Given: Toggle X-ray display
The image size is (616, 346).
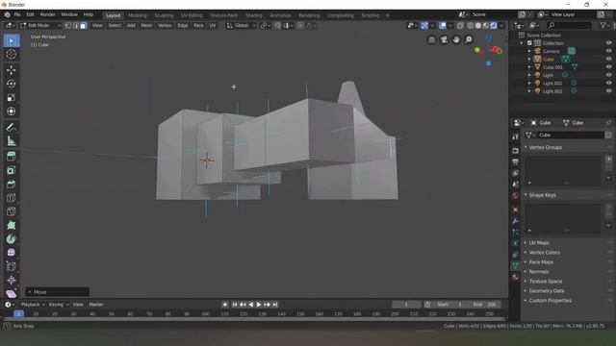Looking at the screenshot, I should pos(460,26).
